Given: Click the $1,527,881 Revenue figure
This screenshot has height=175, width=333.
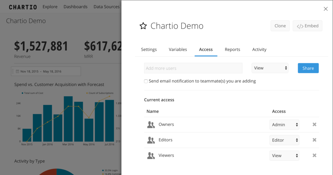Looking at the screenshot, I should click(x=41, y=46).
